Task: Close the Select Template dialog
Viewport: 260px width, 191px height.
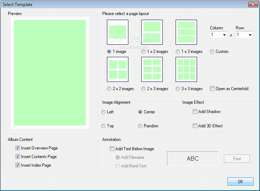Action: 253,5
